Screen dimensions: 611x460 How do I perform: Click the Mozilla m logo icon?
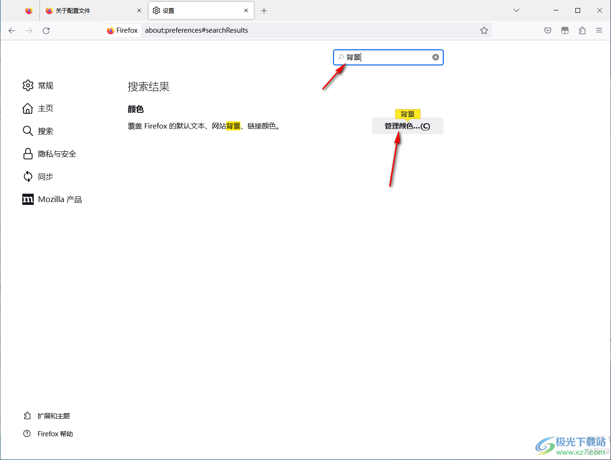pyautogui.click(x=28, y=199)
